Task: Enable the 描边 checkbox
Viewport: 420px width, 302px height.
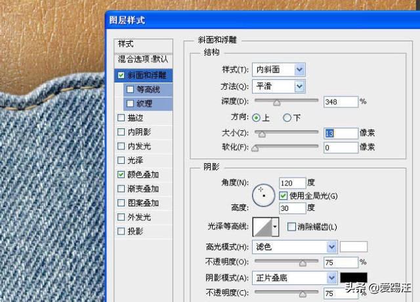Action: tap(121, 117)
